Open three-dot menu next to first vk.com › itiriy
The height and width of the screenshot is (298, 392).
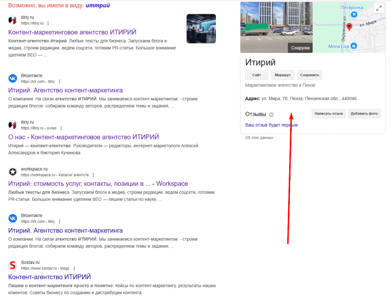[59, 82]
